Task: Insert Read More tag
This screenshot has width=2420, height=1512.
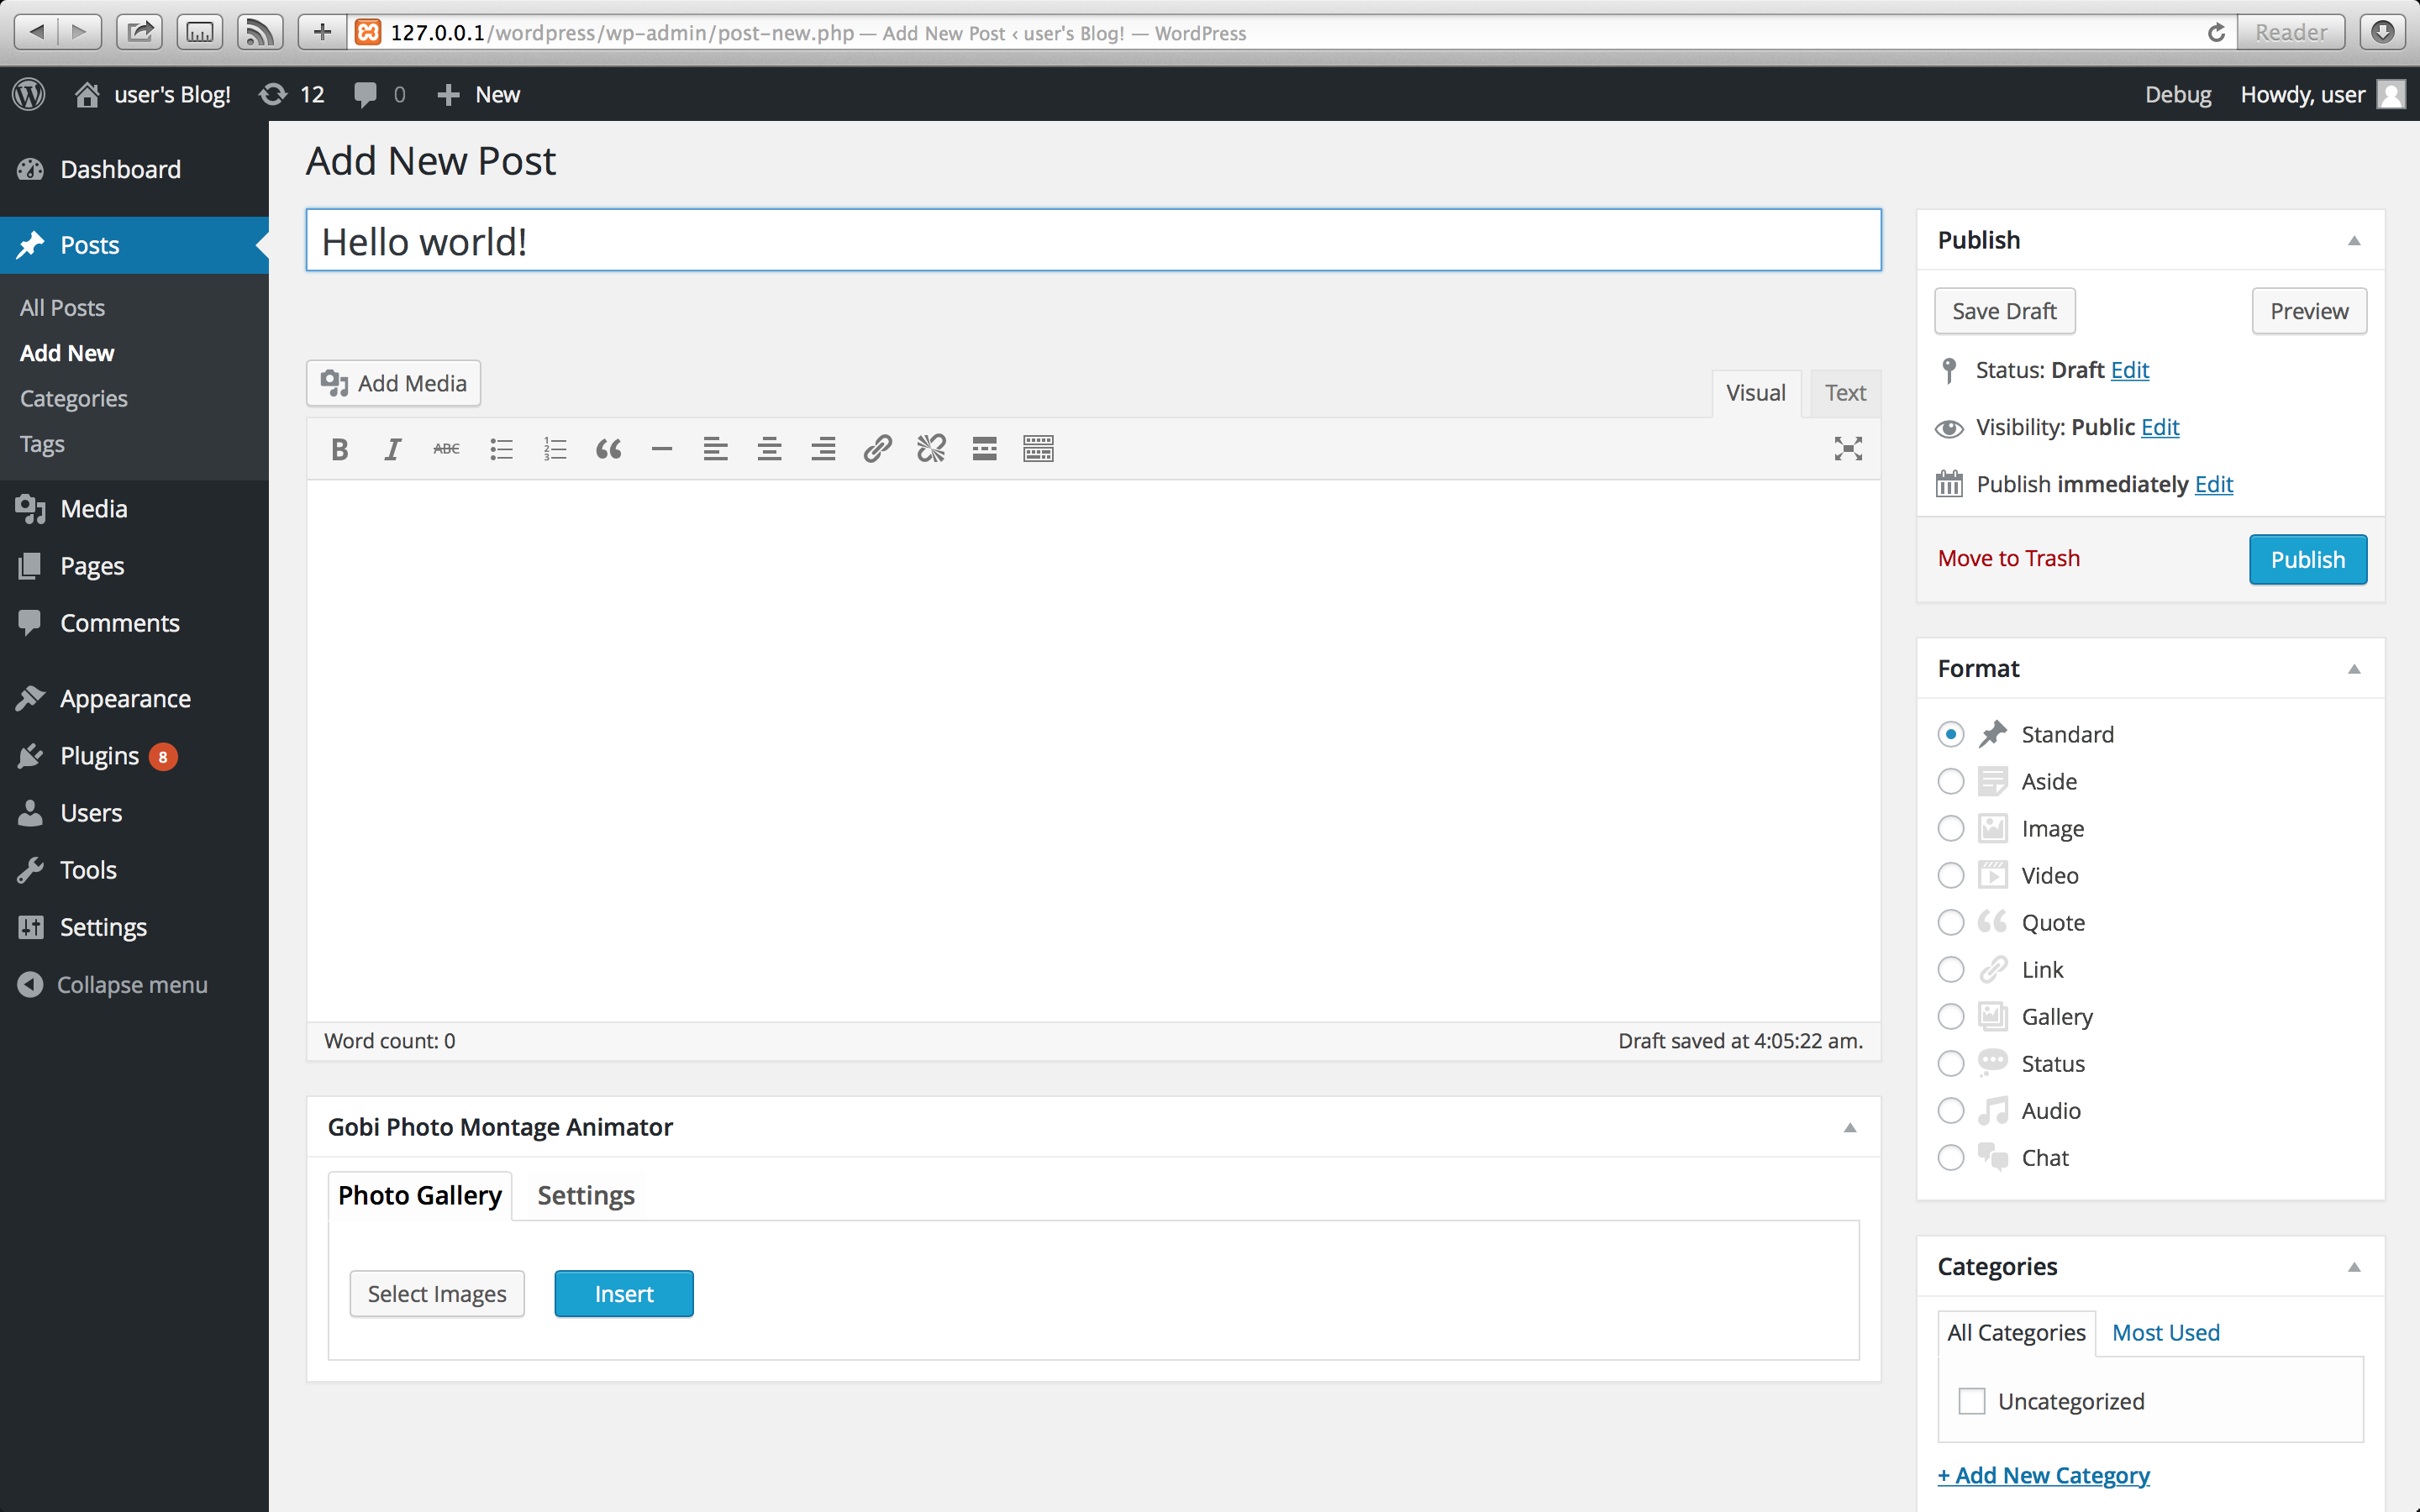Action: 984,449
